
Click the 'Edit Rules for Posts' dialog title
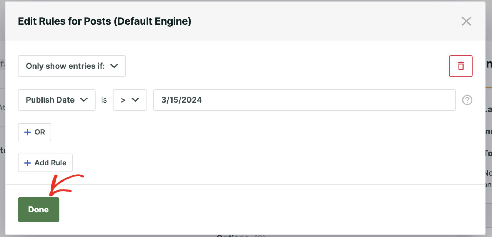[x=104, y=21]
